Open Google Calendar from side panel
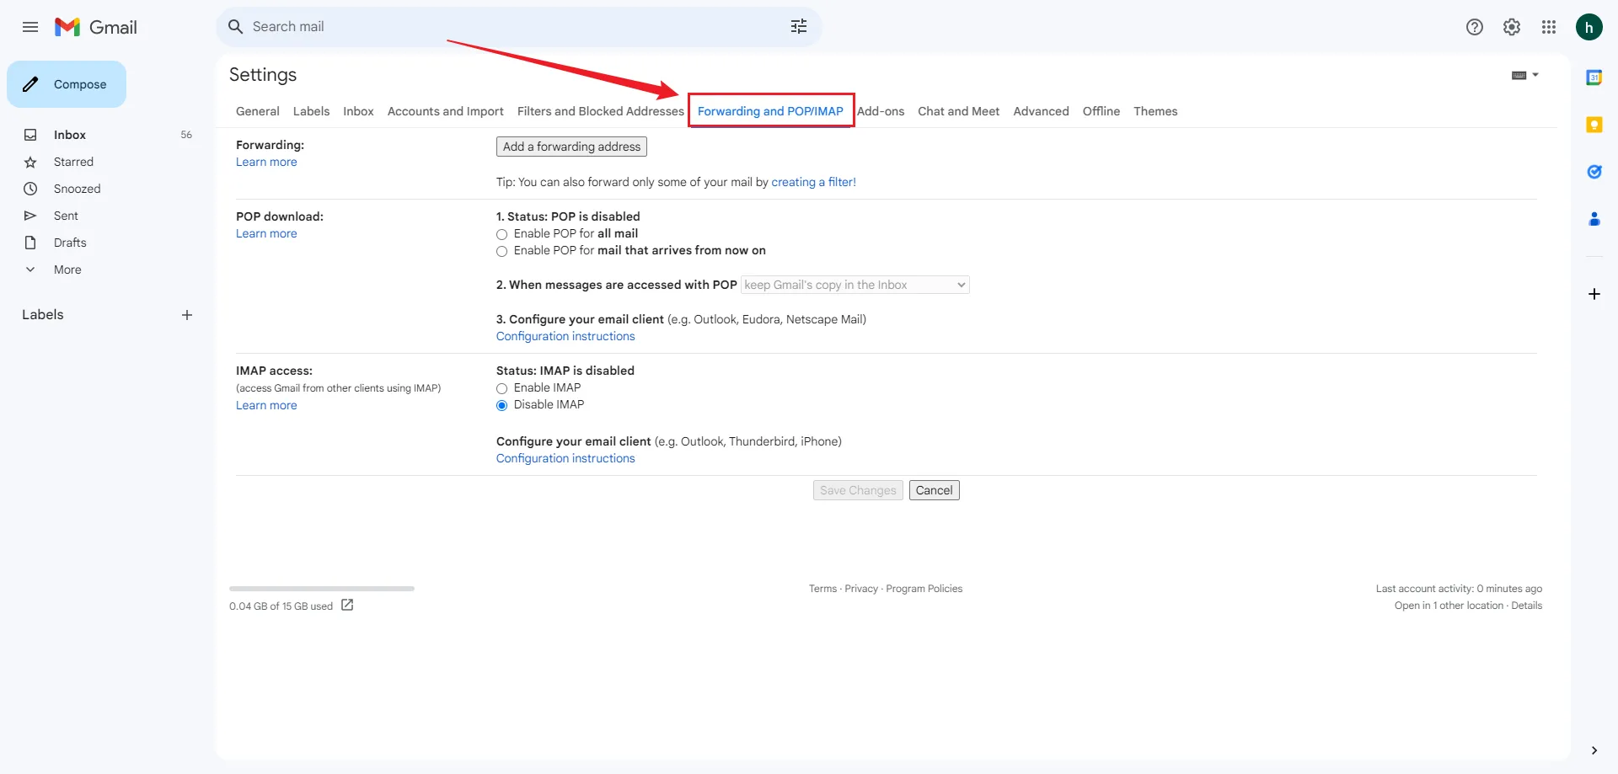This screenshot has width=1618, height=774. (x=1594, y=77)
